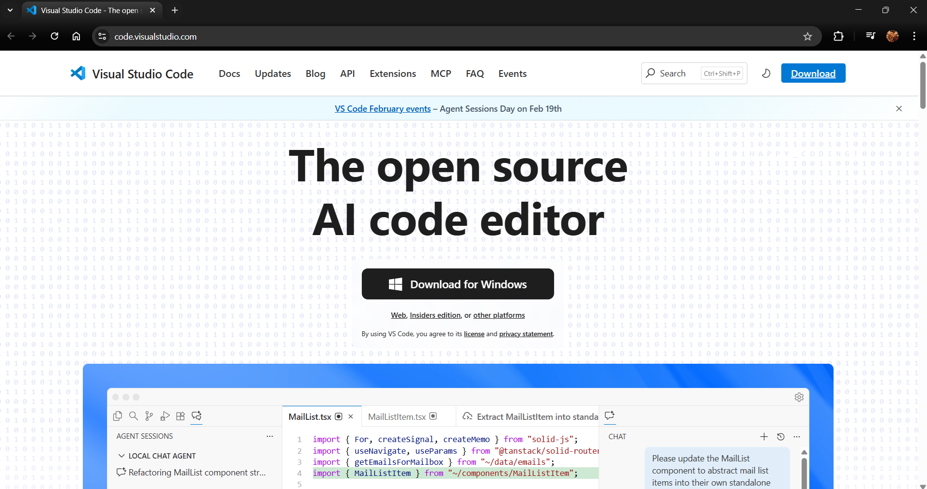Open the browser extensions puzzle icon
The width and height of the screenshot is (927, 489).
pos(838,36)
